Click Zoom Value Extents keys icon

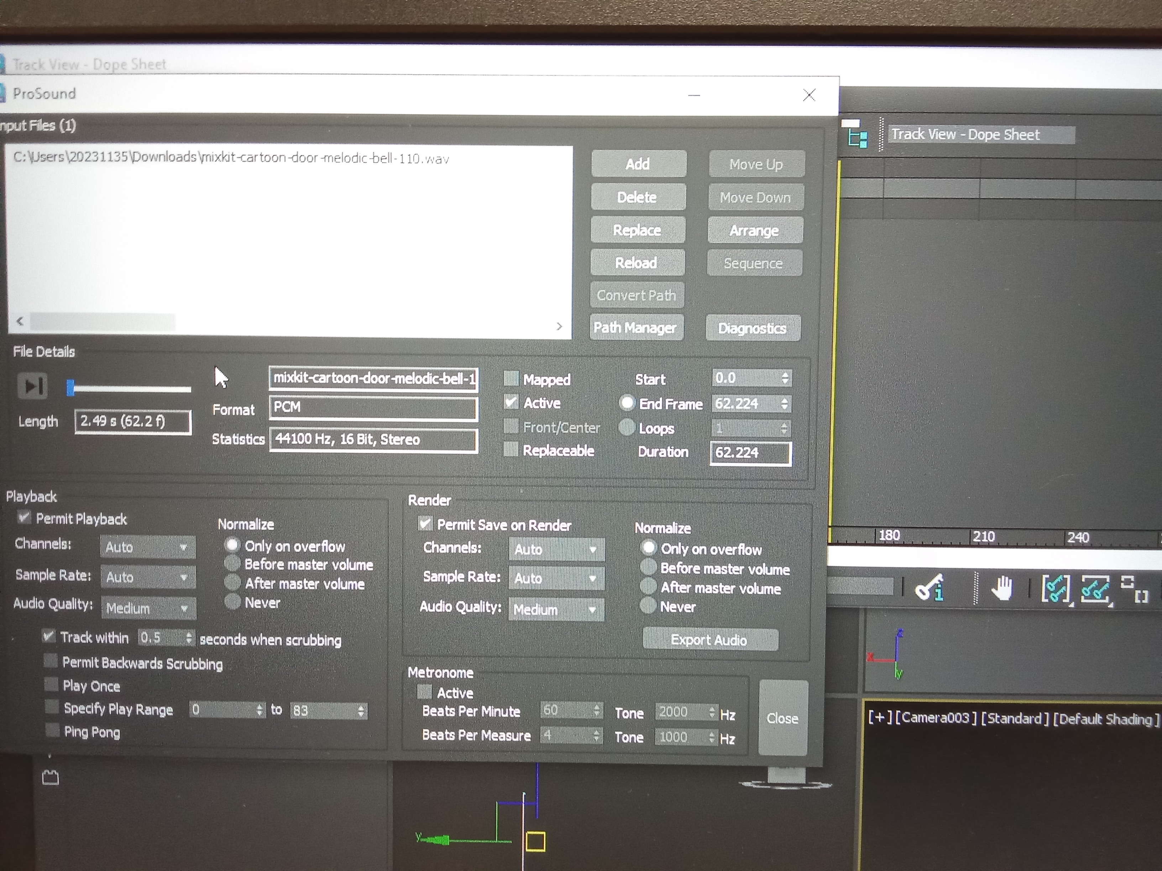(x=1095, y=589)
